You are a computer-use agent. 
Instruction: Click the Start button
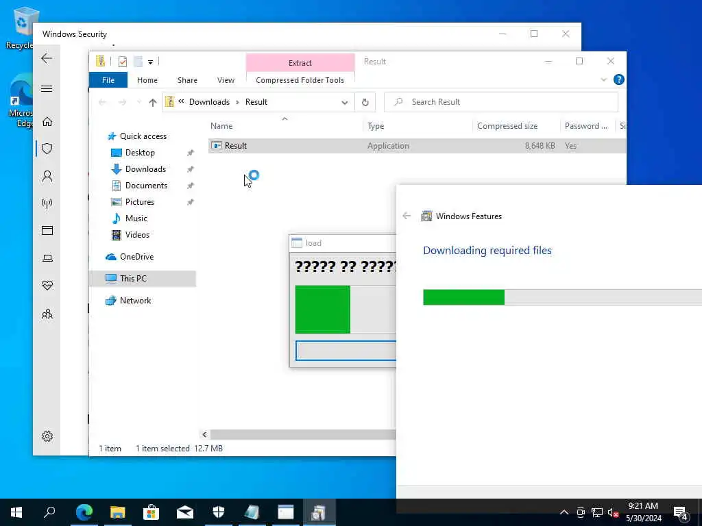click(x=16, y=512)
